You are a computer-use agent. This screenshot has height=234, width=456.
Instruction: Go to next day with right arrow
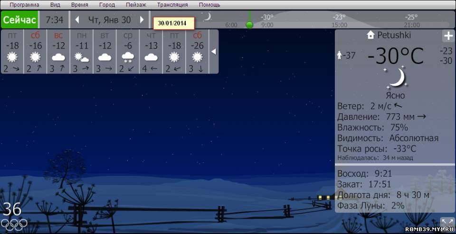142,20
